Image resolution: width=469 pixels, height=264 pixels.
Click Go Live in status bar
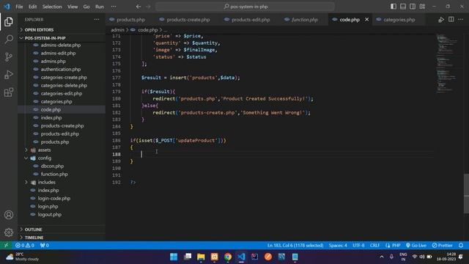pyautogui.click(x=416, y=245)
